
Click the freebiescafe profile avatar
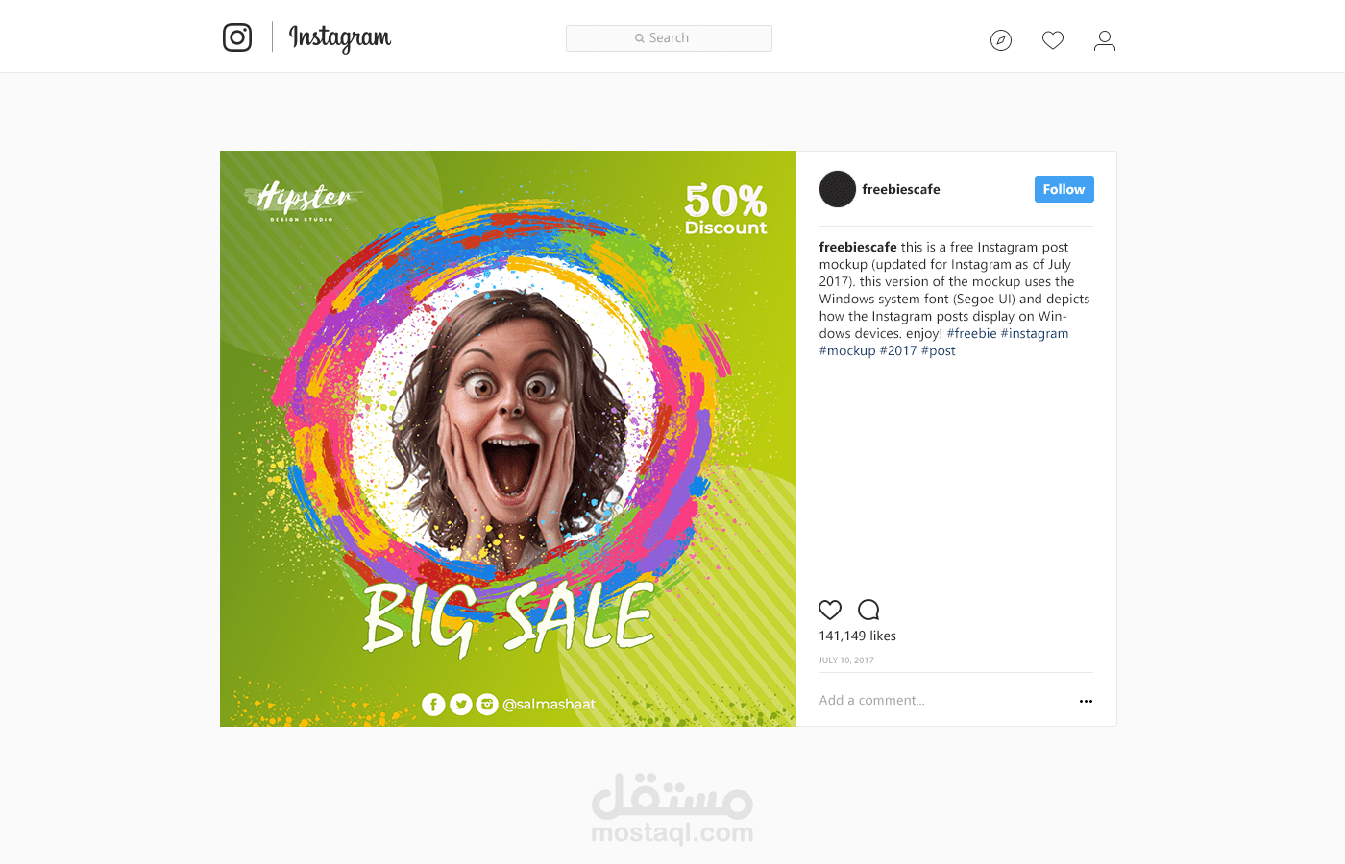[x=838, y=189]
